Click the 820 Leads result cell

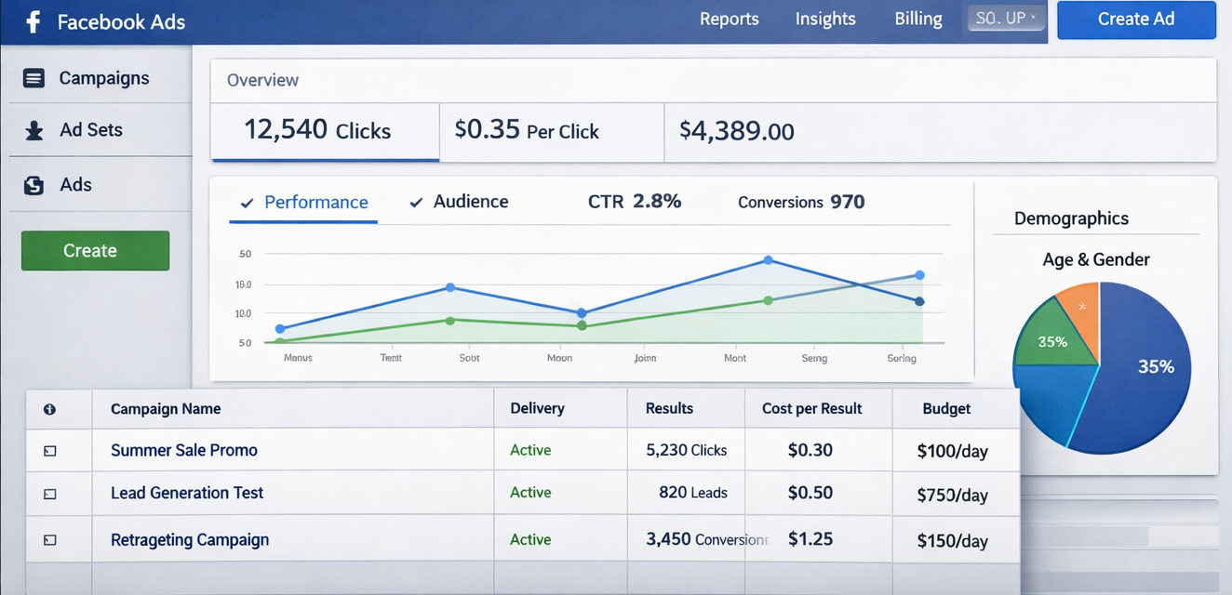point(693,493)
